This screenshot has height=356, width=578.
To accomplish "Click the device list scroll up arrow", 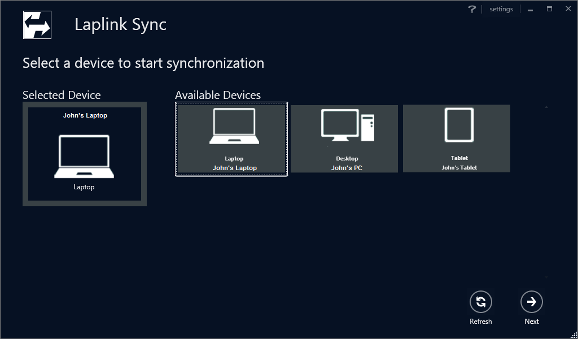I will pyautogui.click(x=546, y=107).
